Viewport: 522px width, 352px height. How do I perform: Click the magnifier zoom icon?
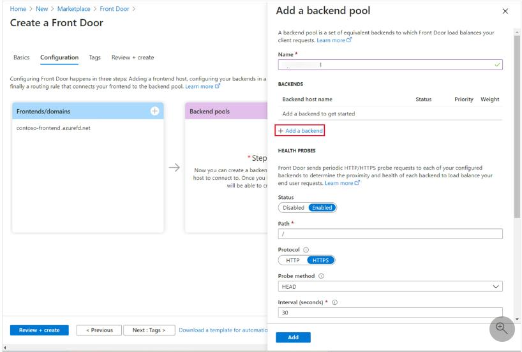point(502,328)
